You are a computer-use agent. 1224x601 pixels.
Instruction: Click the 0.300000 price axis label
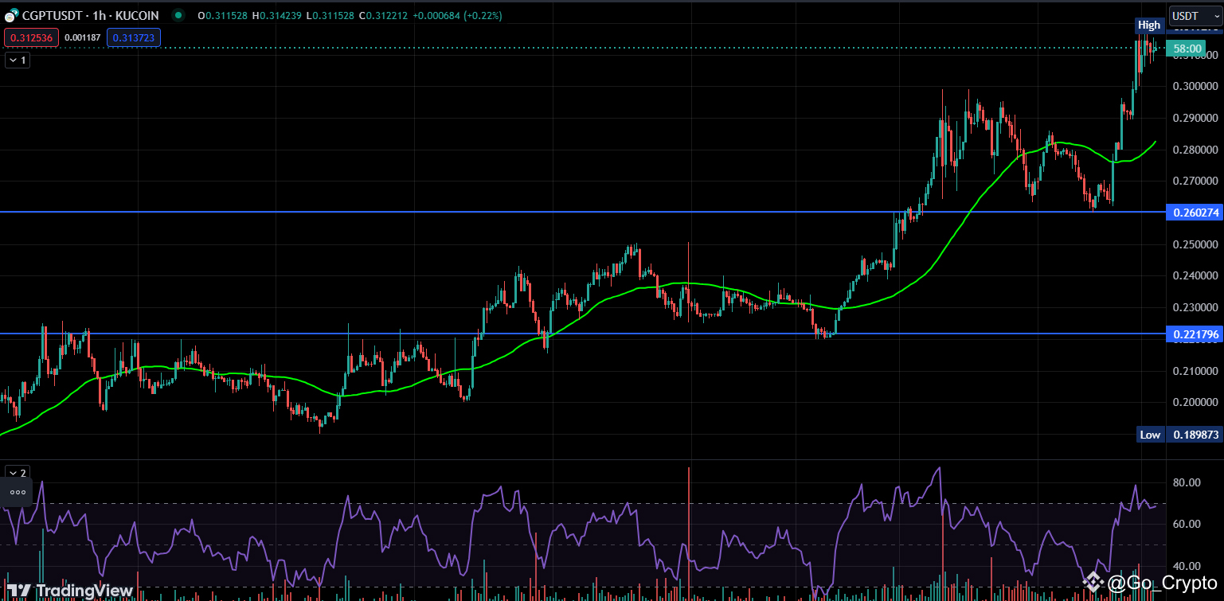pos(1195,86)
